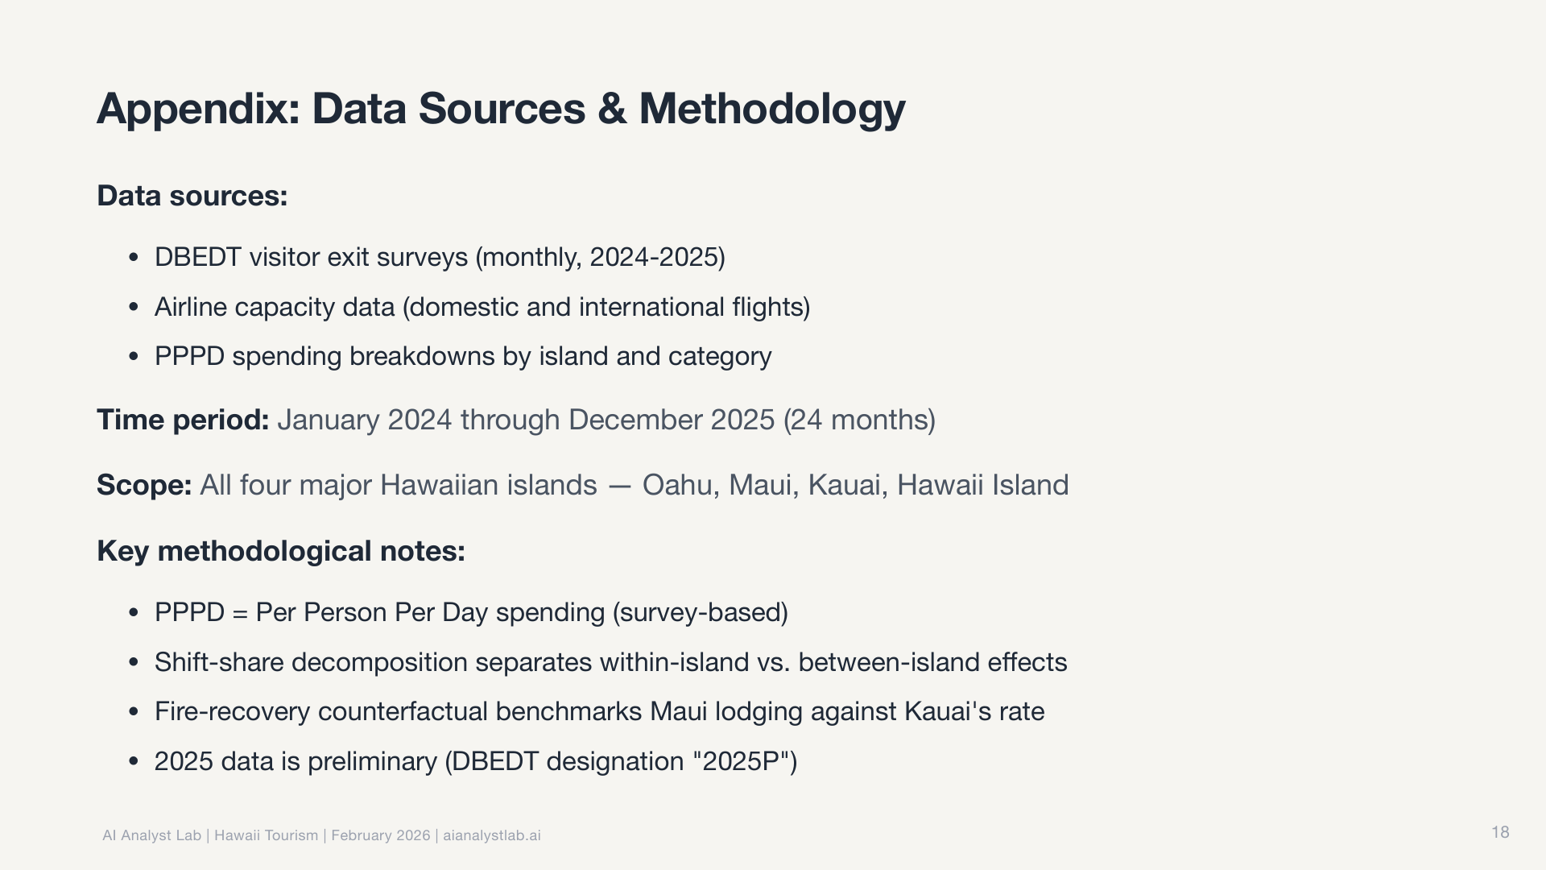Select the Shift-share decomposition bullet

coord(610,662)
